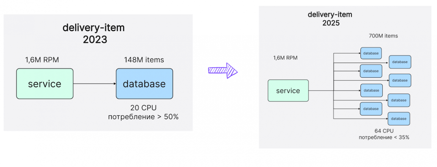Click the "delivery-item 2023" title

tap(94, 33)
